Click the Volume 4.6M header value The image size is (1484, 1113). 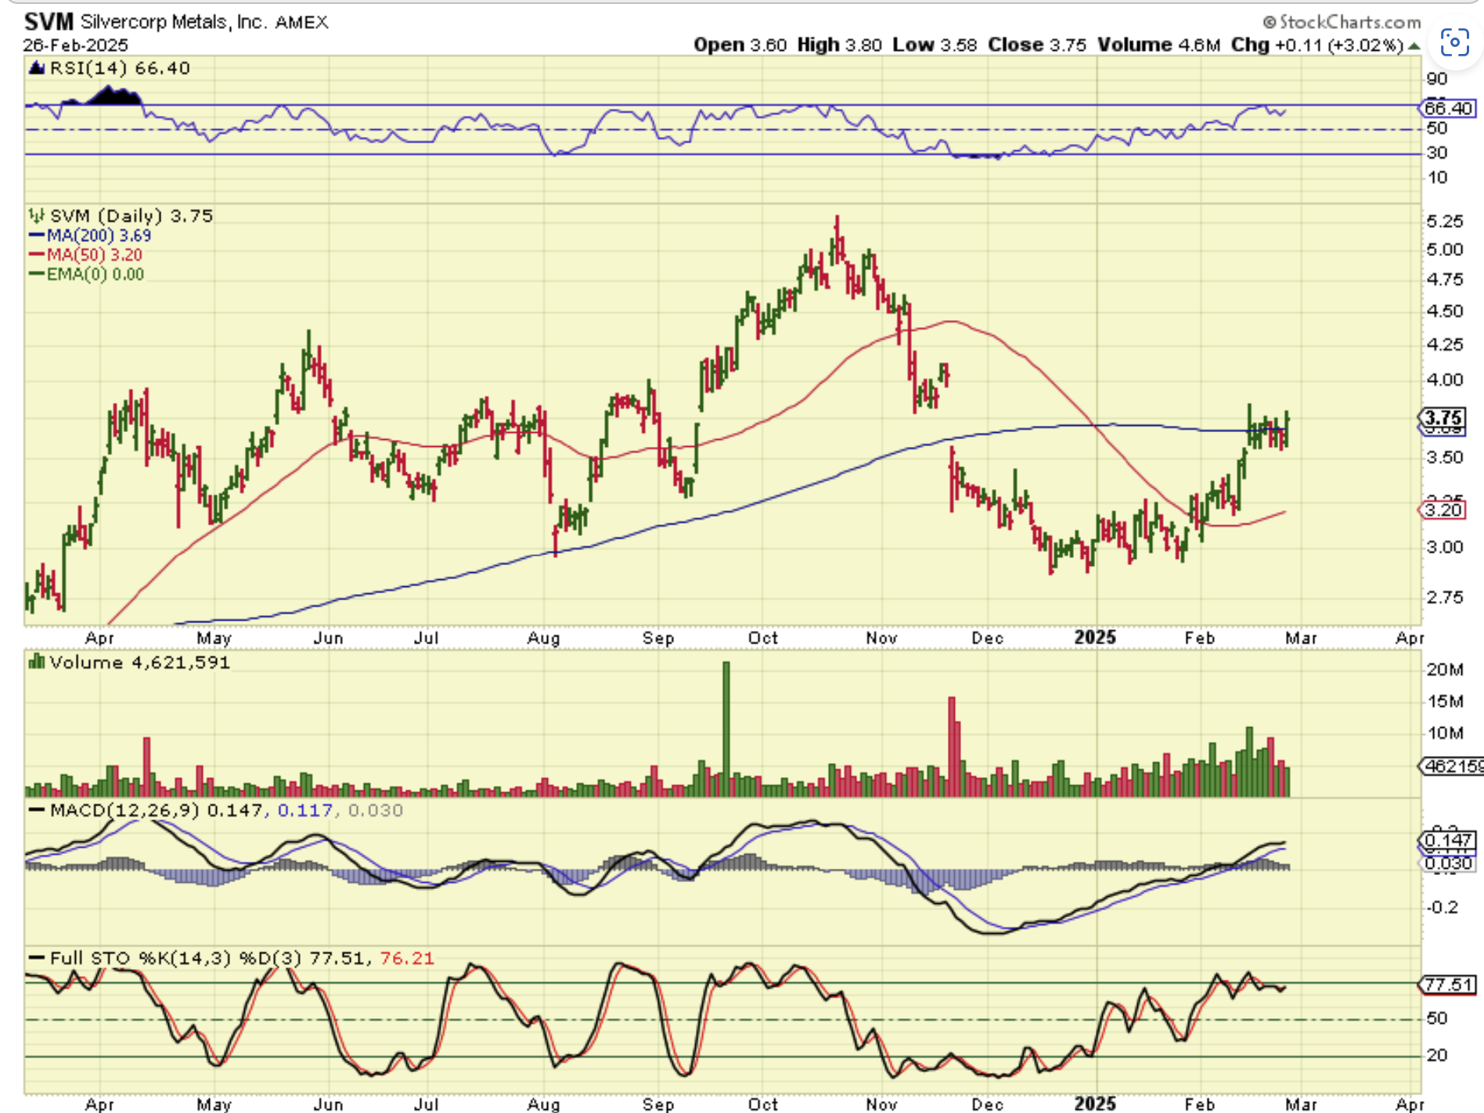coord(1158,45)
